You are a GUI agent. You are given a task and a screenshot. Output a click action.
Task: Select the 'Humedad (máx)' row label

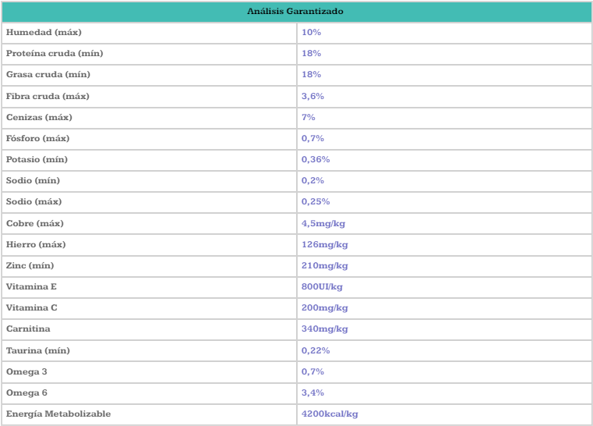click(44, 33)
